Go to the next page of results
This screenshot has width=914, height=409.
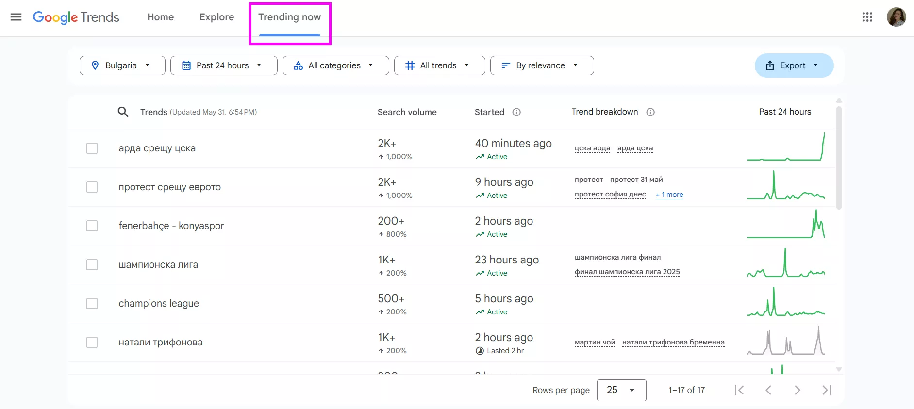pos(798,390)
